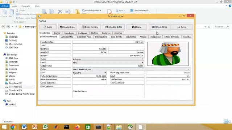232x130 pixels.
Task: Open Estilo de Vida subtab
Action: [116, 37]
